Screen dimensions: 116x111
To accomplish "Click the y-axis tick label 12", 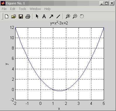I will point(12,27).
